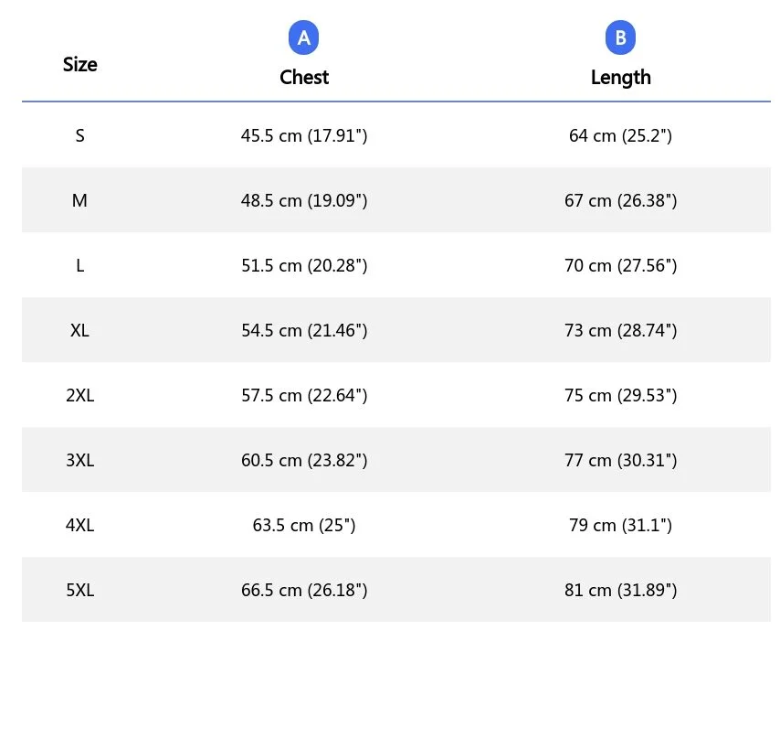Screen dimensions: 780x737
Task: Select the 3XL size row label
Action: click(x=80, y=460)
